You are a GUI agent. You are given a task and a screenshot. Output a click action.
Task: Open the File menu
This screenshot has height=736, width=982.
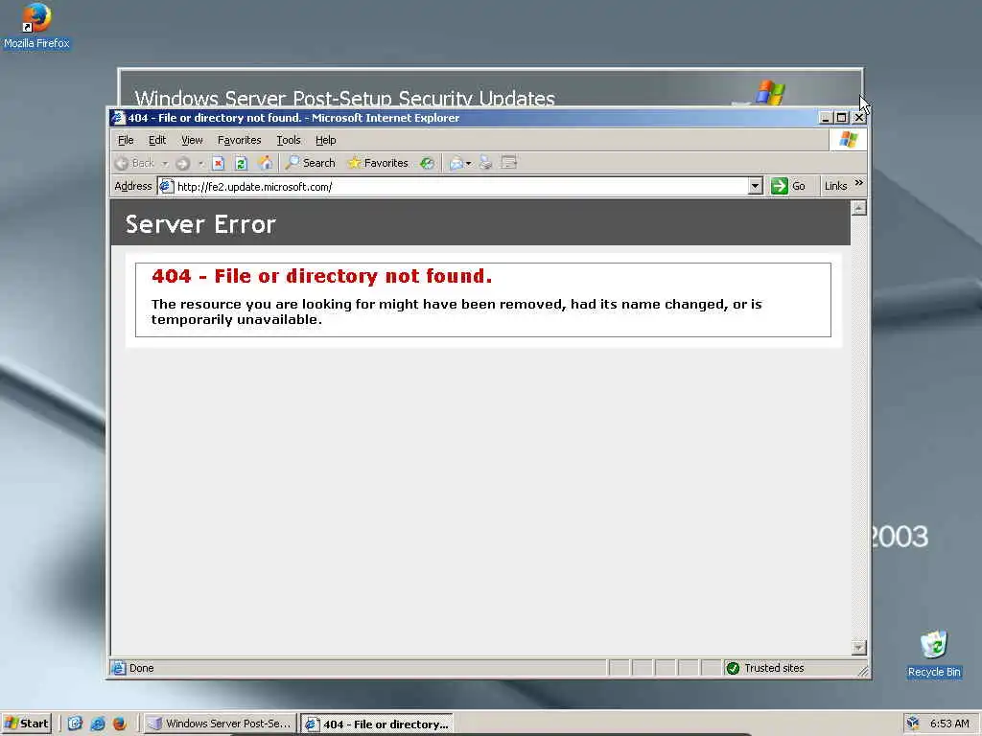tap(126, 140)
